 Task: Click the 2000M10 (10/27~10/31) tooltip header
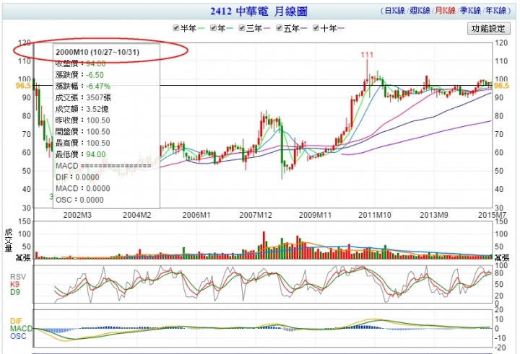coord(97,53)
